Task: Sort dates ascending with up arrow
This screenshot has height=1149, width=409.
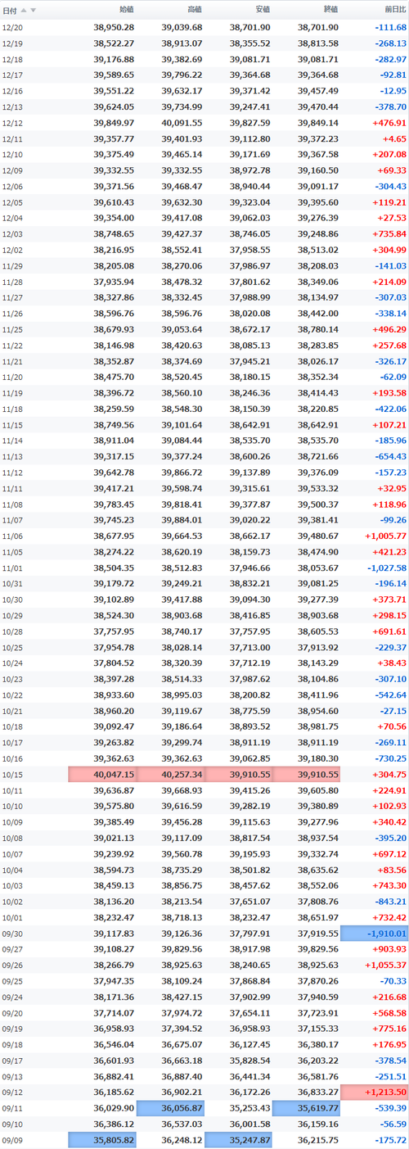Action: point(23,11)
